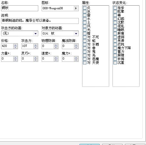Viewport: 146px width, 145px height.
Task: Toggle the 屏障 state checkbox
Action: 115,55
